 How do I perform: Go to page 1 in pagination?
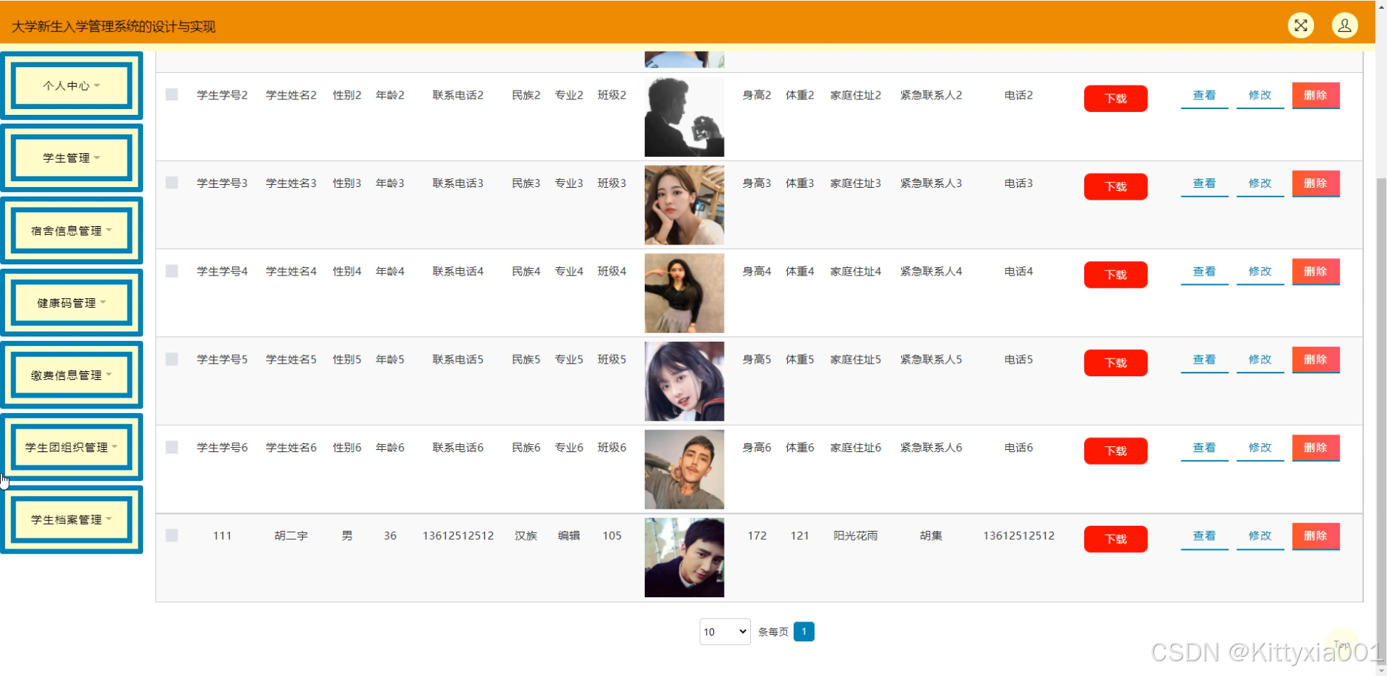click(x=803, y=632)
